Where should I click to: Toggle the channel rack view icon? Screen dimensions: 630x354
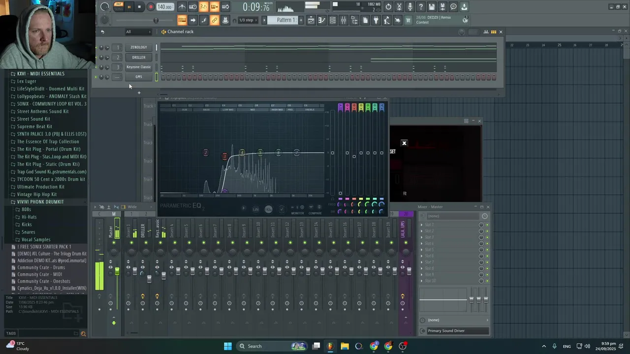[x=333, y=20]
